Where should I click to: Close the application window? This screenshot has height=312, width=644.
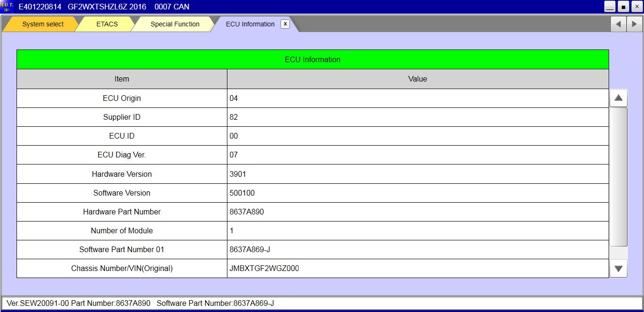636,7
